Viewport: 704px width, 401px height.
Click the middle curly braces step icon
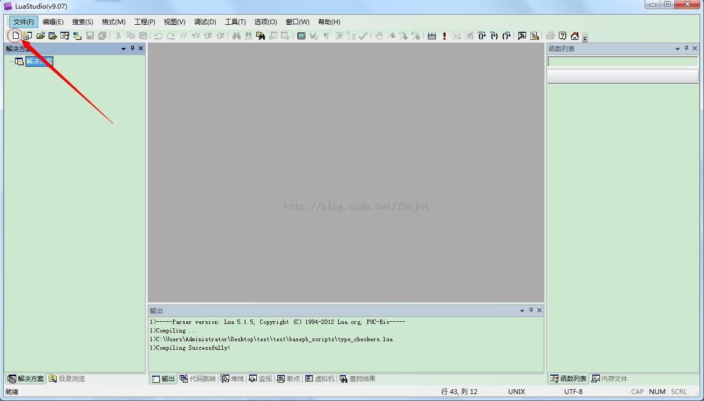494,36
